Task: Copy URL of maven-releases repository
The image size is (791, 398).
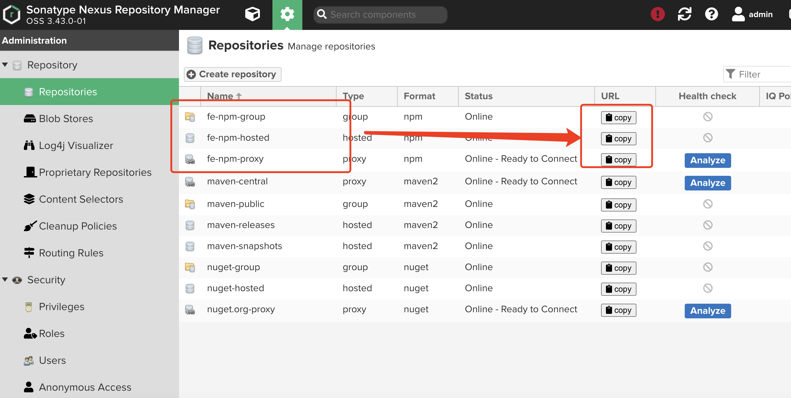Action: pyautogui.click(x=618, y=226)
